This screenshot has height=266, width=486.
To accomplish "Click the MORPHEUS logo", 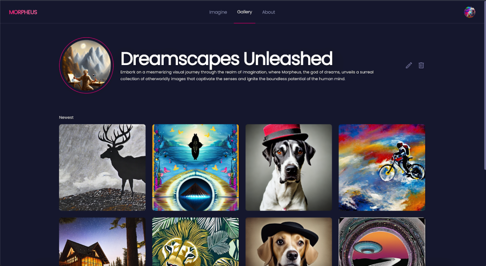I will [23, 12].
